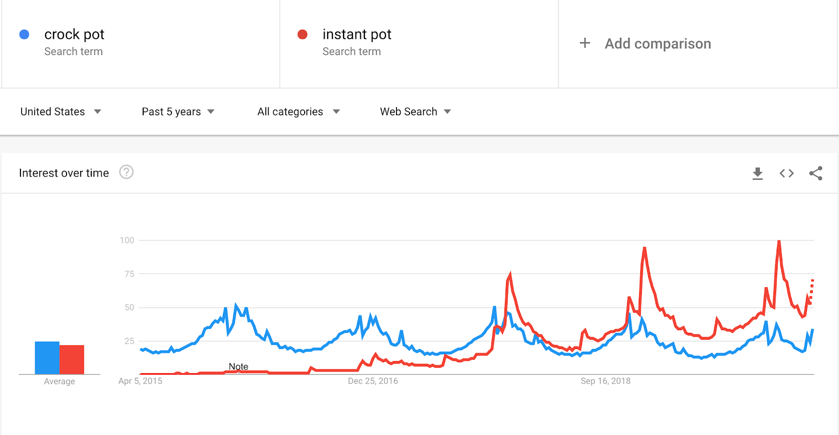Edit the crock pot search term

pyautogui.click(x=74, y=35)
